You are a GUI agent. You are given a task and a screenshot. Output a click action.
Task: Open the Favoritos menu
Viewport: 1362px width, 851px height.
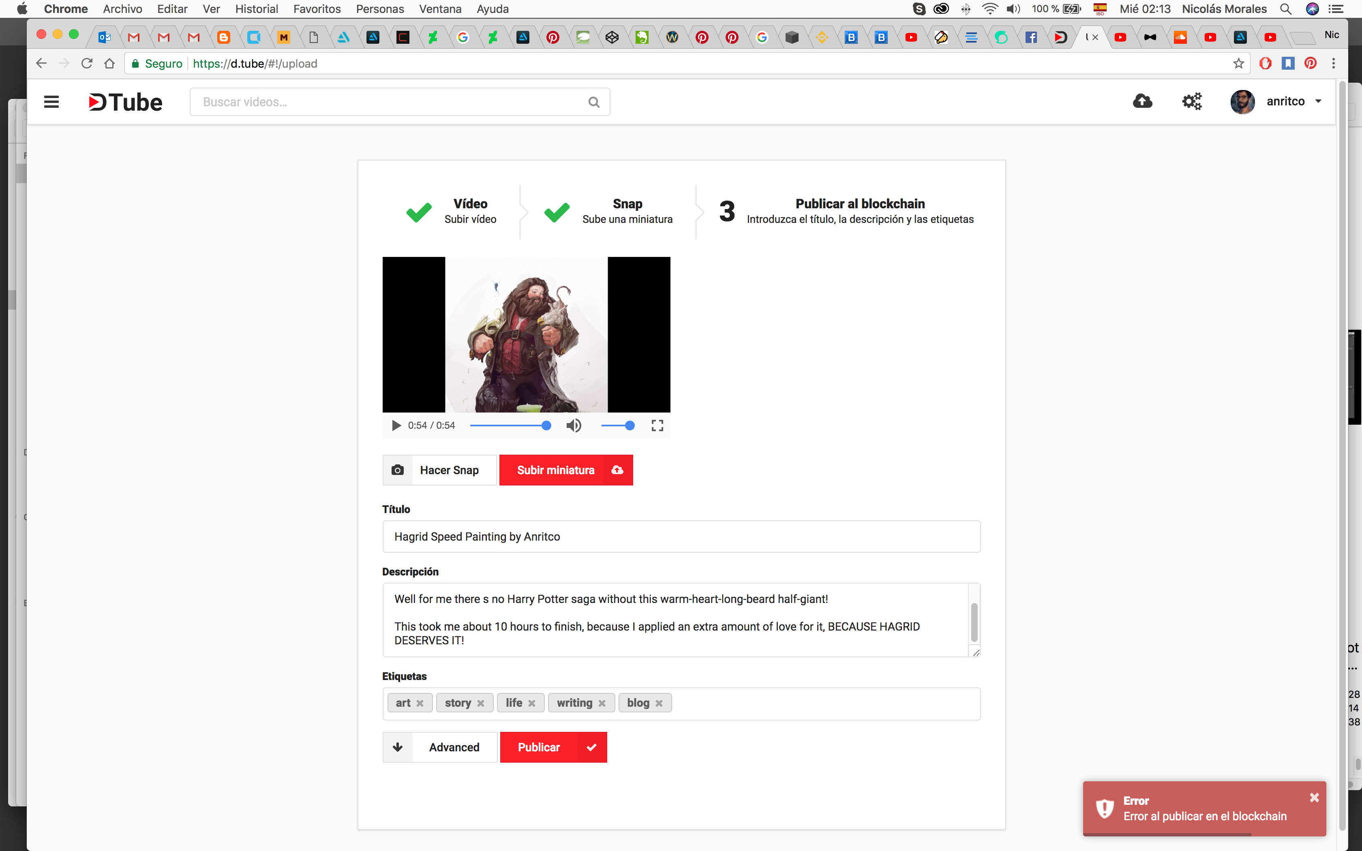tap(317, 9)
